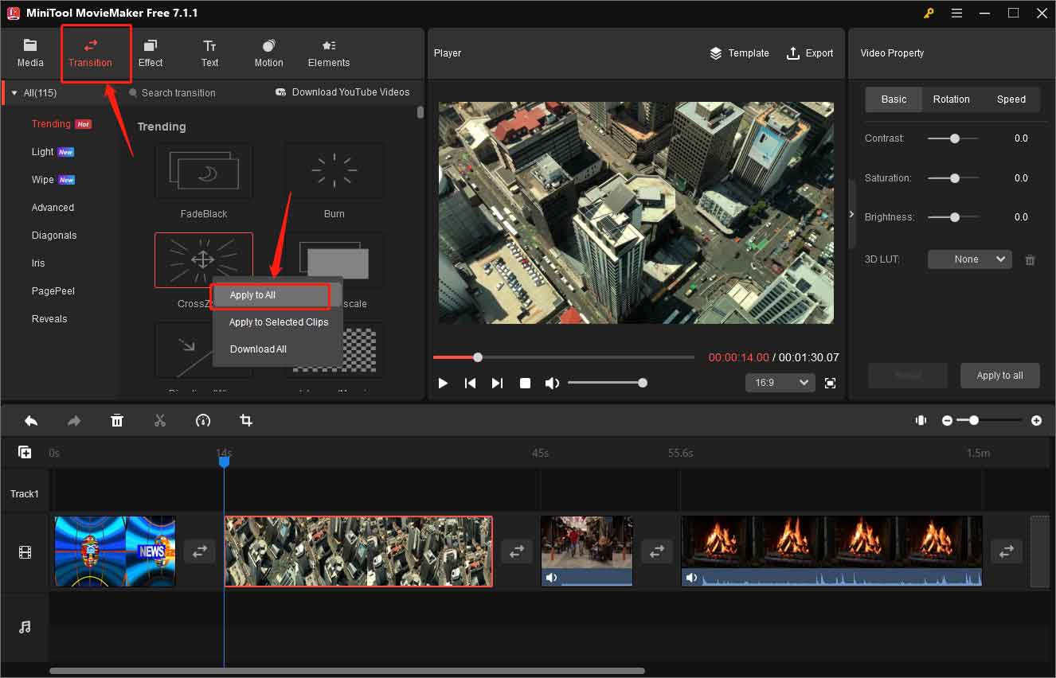
Task: Collapse the All(115) transition category
Action: [x=14, y=93]
